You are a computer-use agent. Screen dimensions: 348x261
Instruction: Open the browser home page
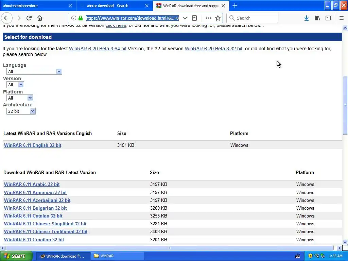(40, 18)
